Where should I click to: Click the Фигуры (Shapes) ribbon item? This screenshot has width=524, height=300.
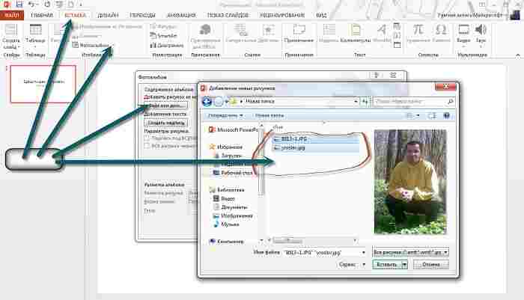[x=164, y=26]
